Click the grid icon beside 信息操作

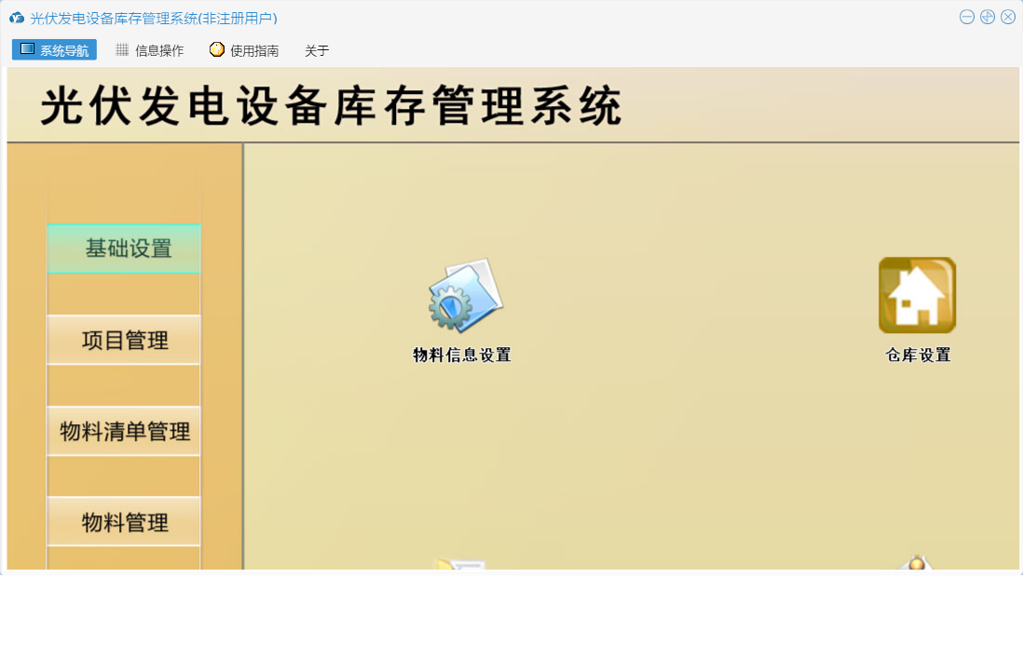pyautogui.click(x=122, y=50)
